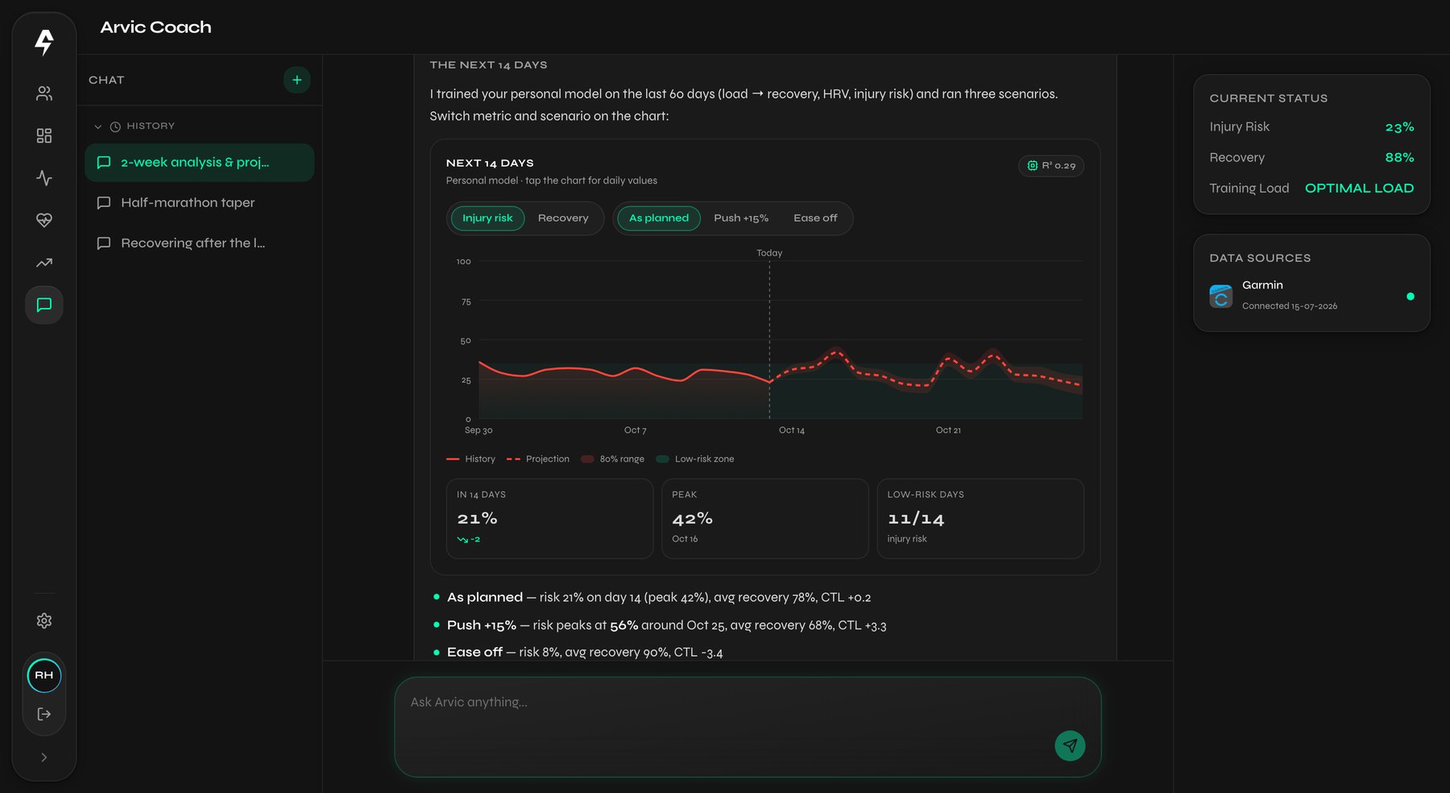
Task: Switch the chart metric to Recovery
Action: click(x=563, y=218)
